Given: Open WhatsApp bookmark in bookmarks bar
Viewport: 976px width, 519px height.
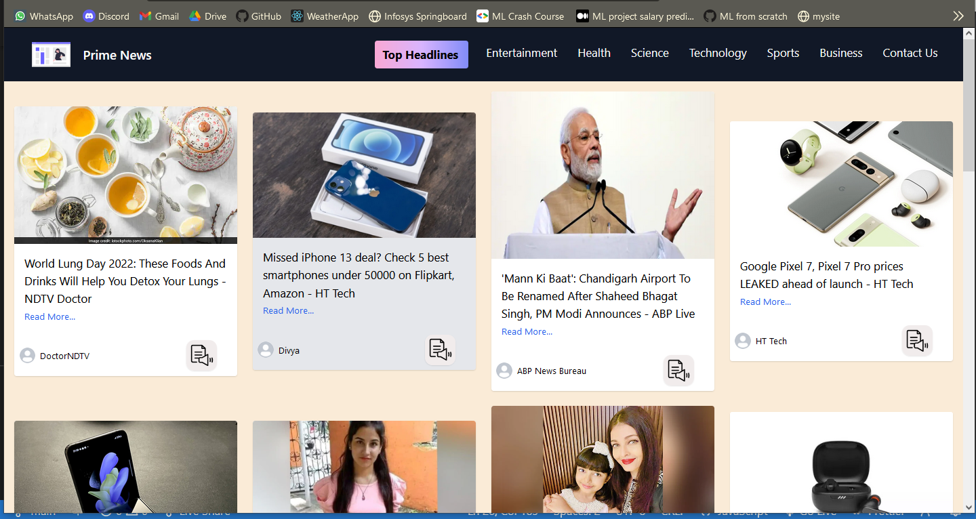Looking at the screenshot, I should (x=43, y=16).
